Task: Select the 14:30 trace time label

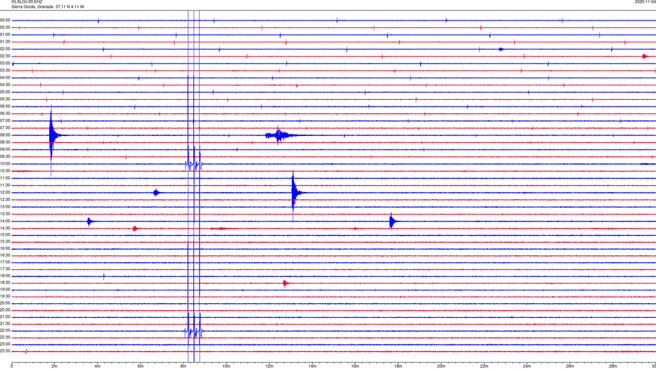Action: point(5,228)
